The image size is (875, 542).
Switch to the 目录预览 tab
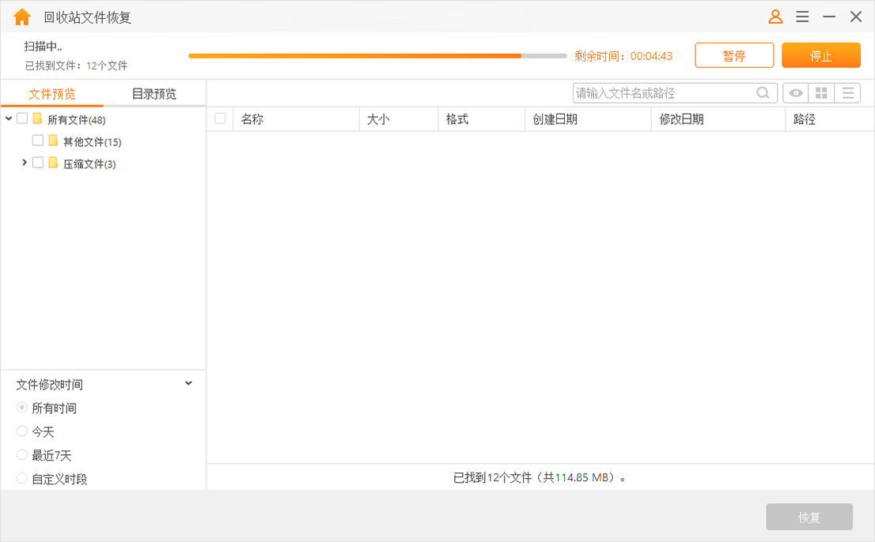click(x=154, y=93)
